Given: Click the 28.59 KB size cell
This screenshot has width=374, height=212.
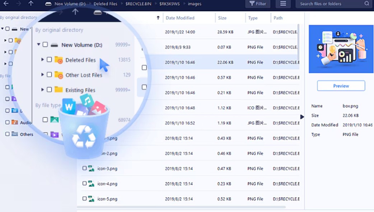Looking at the screenshot, I should click(225, 32).
